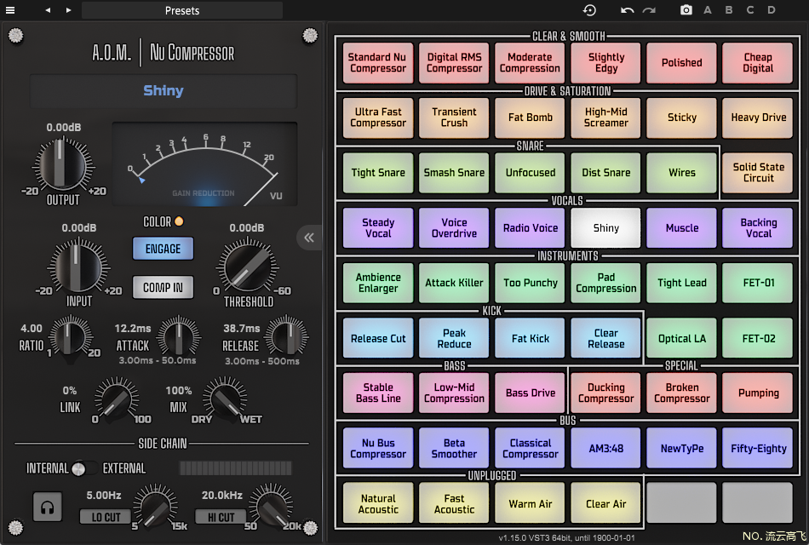The width and height of the screenshot is (809, 545).
Task: Select snapshot slot A
Action: tap(708, 10)
